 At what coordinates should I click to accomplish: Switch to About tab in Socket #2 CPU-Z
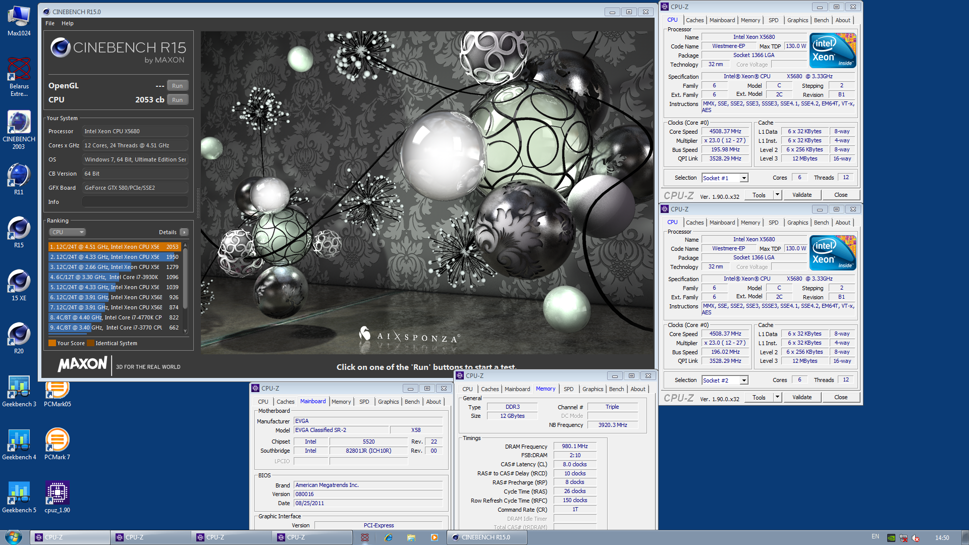pyautogui.click(x=843, y=223)
